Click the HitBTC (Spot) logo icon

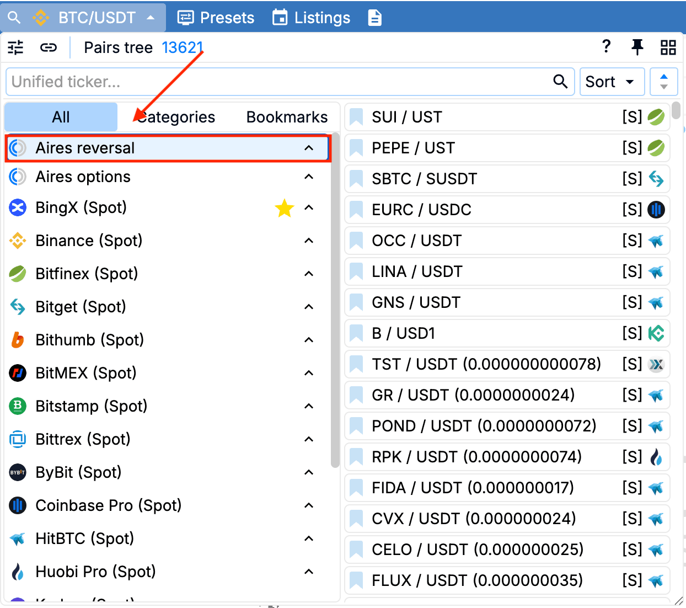pyautogui.click(x=18, y=538)
